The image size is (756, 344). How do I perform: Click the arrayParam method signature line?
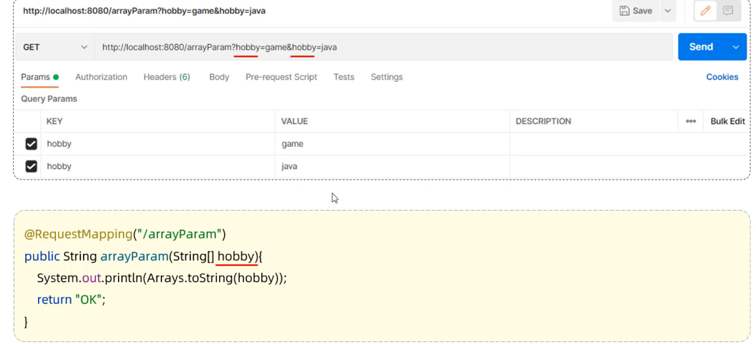tap(143, 256)
